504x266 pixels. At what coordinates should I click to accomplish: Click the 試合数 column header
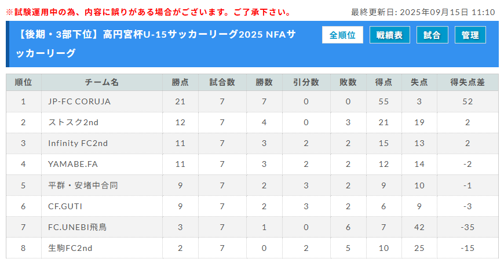tap(222, 82)
